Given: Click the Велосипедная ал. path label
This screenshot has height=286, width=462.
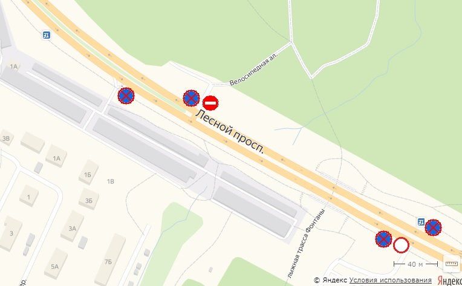Looking at the screenshot, I should click(254, 69).
